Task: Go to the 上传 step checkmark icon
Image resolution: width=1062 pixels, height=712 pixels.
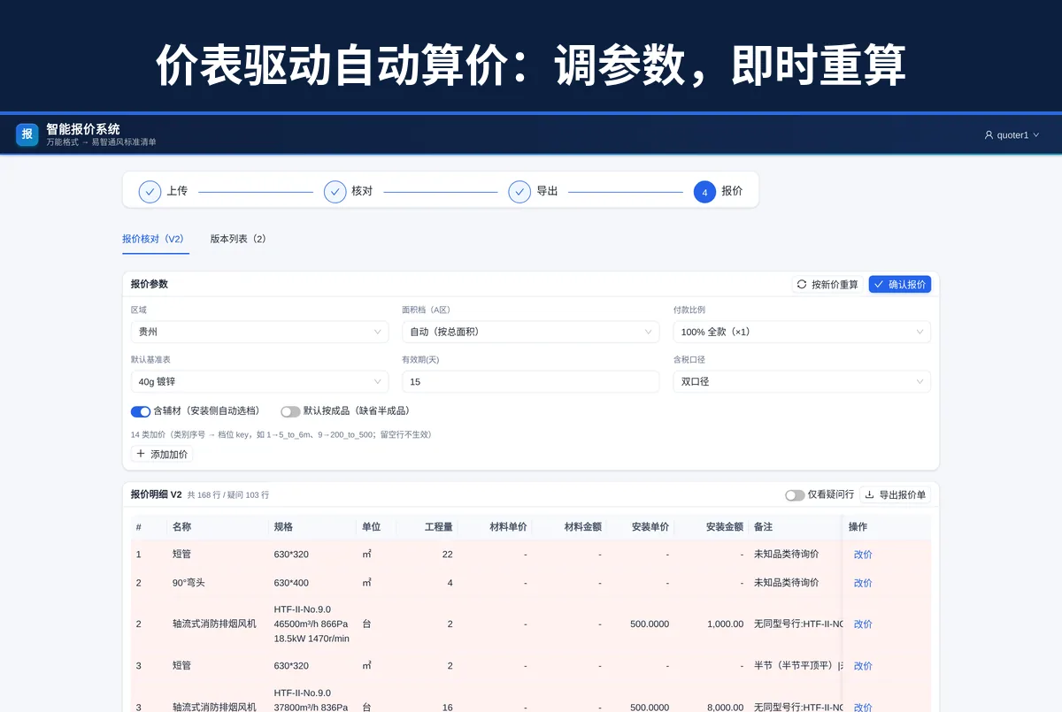Action: pos(150,191)
